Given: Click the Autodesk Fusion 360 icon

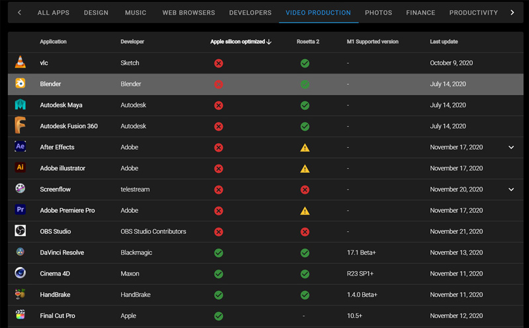Looking at the screenshot, I should pyautogui.click(x=20, y=125).
